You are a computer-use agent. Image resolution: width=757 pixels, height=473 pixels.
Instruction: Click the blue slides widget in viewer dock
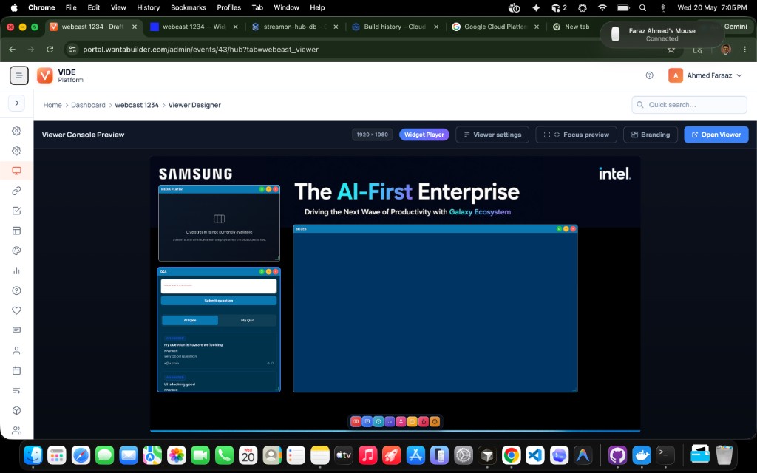pos(367,421)
